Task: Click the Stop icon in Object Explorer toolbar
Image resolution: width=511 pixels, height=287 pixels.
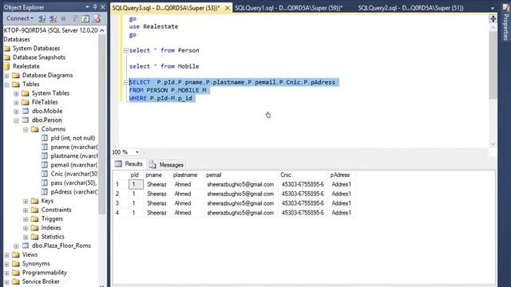Action: point(64,19)
